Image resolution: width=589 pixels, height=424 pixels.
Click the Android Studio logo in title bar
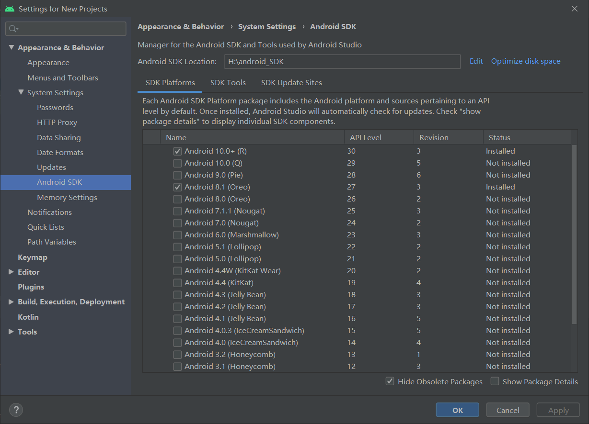[10, 9]
